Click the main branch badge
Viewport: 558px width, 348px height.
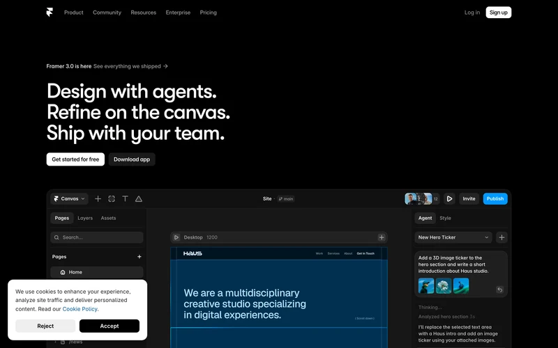pyautogui.click(x=286, y=199)
